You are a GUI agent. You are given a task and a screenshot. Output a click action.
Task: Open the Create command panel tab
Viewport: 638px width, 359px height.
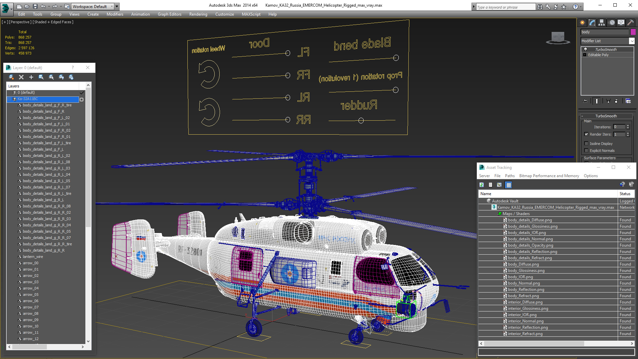(583, 23)
